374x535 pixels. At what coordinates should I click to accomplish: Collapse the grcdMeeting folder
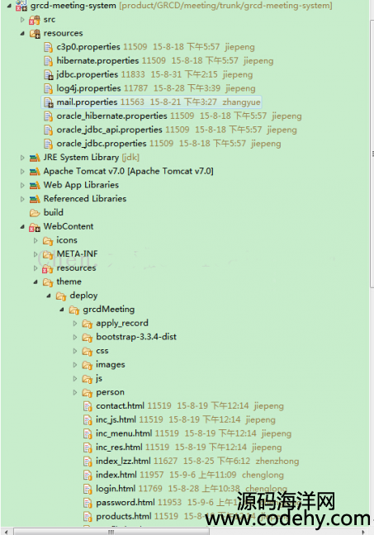(62, 310)
